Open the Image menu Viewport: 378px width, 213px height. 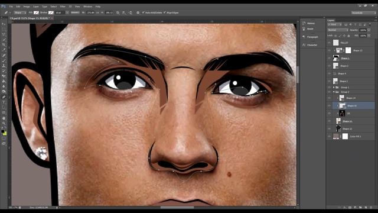pos(27,7)
